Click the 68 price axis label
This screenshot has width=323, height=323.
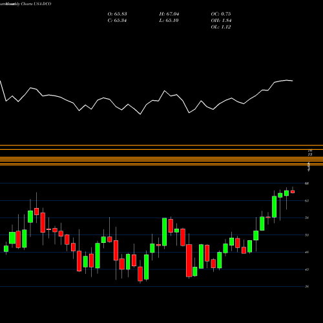(307, 183)
